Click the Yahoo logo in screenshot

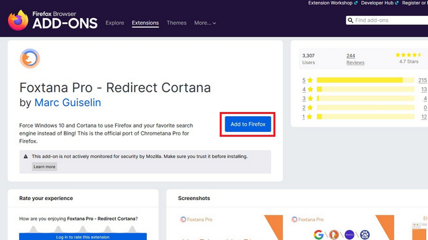coord(349,235)
